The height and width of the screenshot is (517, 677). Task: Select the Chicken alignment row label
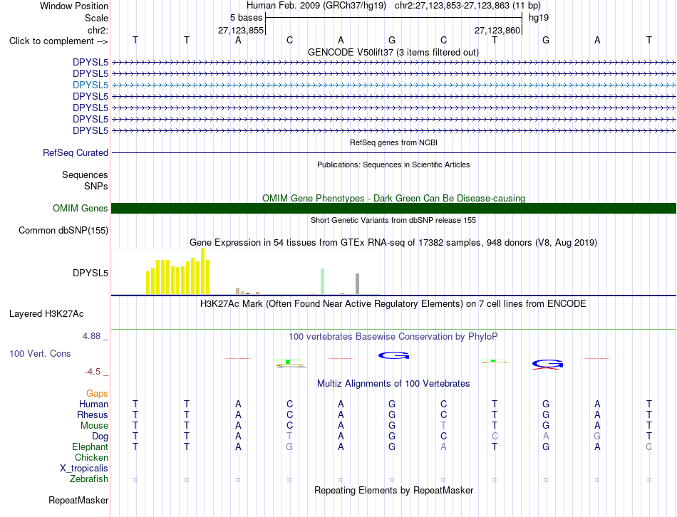coord(91,458)
